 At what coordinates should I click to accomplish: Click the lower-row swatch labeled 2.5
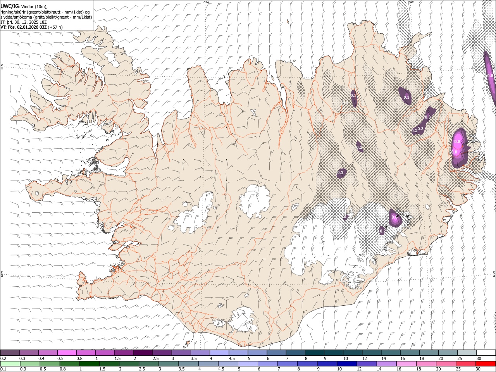coord(148,363)
